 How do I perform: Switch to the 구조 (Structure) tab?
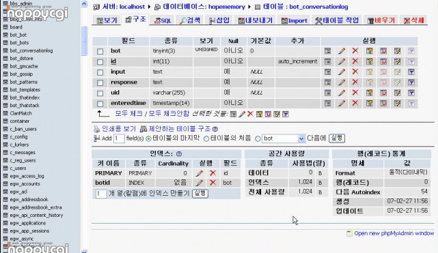click(x=135, y=20)
